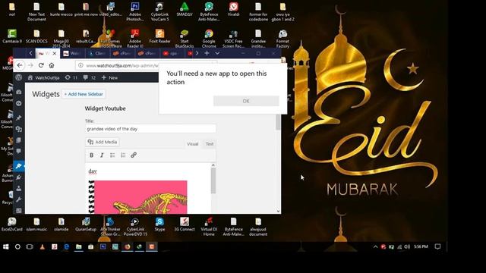
Task: Click editor scrollbar up arrow
Action: pos(213,165)
